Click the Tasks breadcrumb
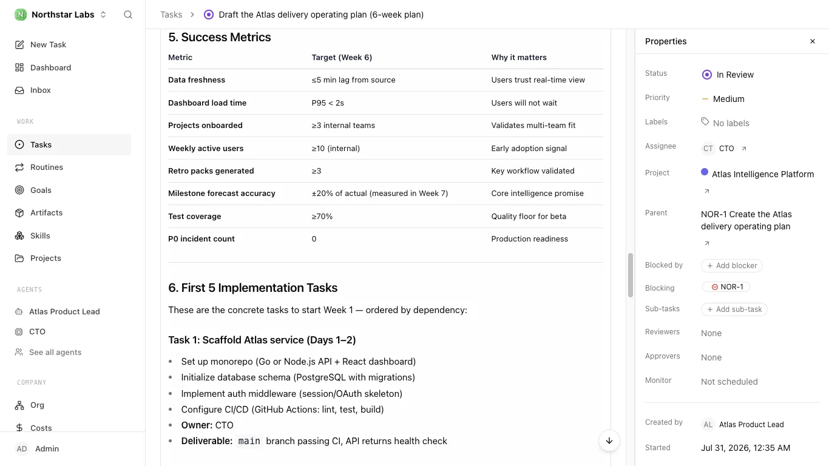This screenshot has width=829, height=466. 171,15
